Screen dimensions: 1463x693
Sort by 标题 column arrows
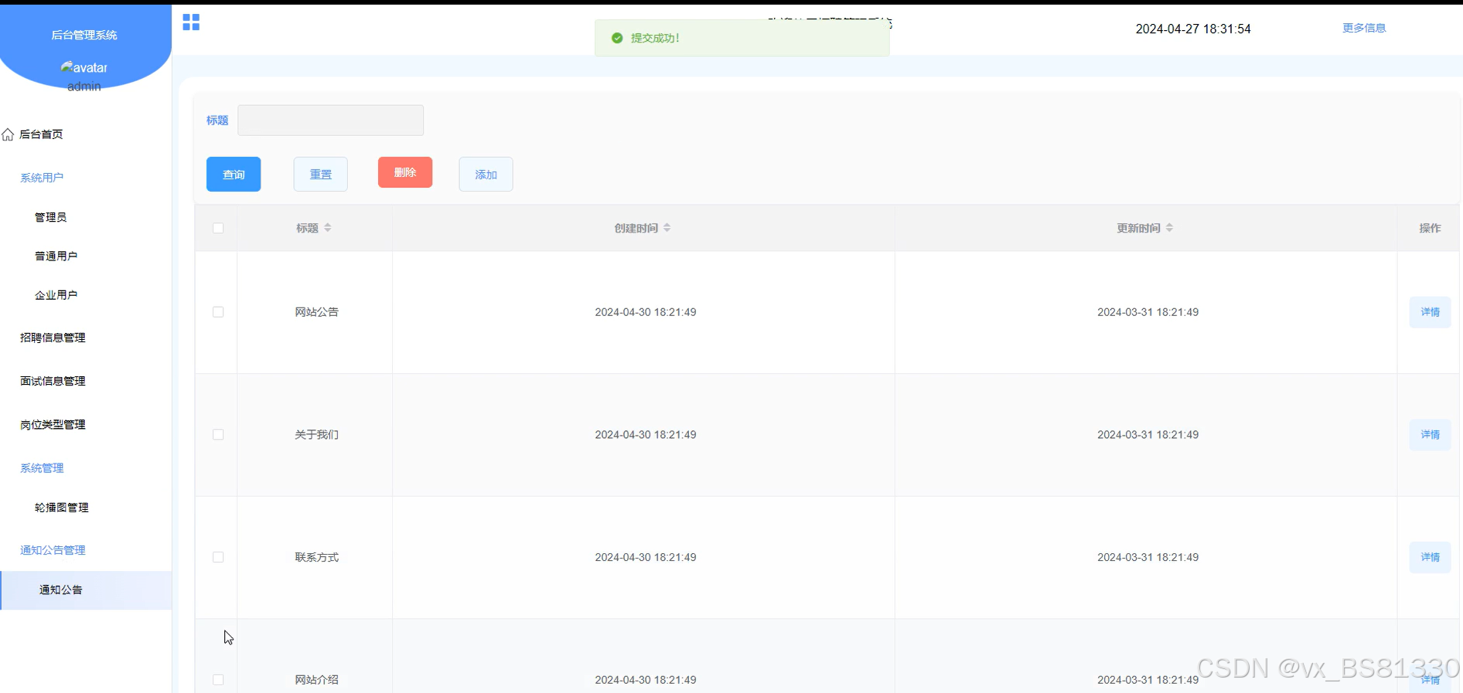pyautogui.click(x=328, y=228)
